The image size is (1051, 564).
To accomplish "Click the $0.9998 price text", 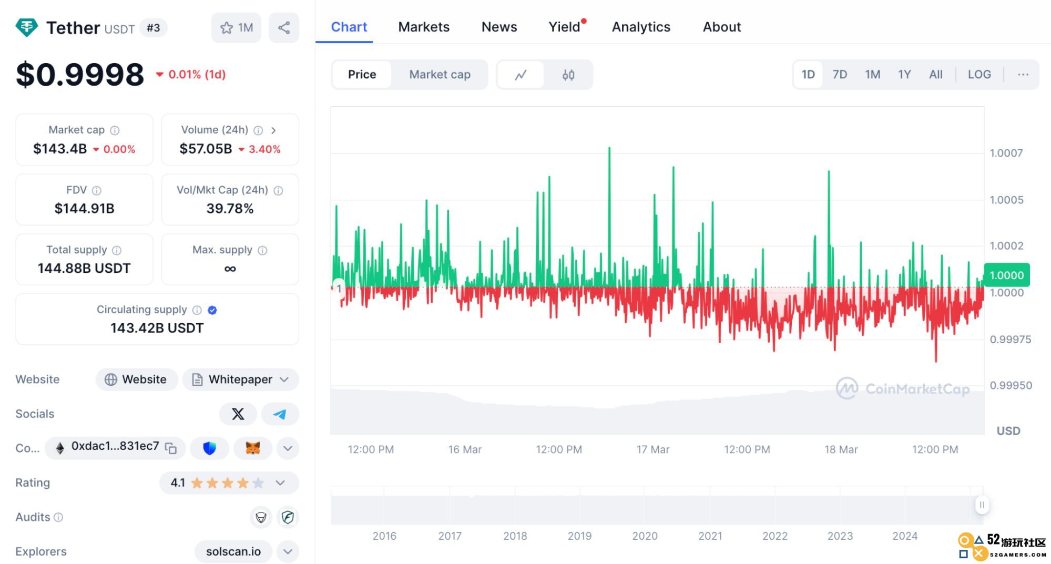I will [80, 75].
